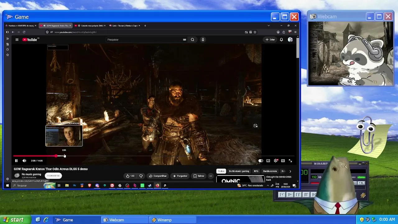The width and height of the screenshot is (398, 224).
Task: Open WhatsApp from the inner taskbar
Action: click(142, 185)
